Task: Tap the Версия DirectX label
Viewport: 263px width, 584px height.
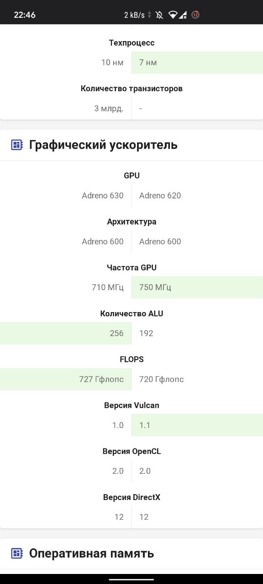Action: pyautogui.click(x=131, y=497)
